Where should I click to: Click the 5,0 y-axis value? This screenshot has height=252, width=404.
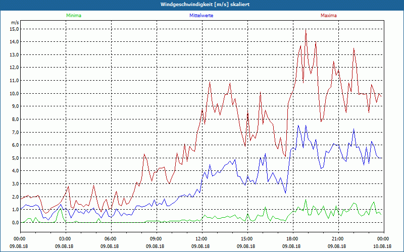15,158
